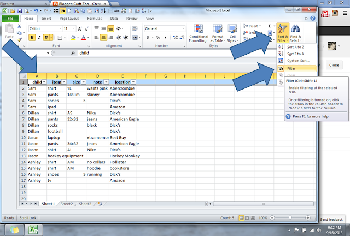Viewport: 350px width, 236px height.
Task: Click Send feedback link in browser
Action: pos(331,219)
